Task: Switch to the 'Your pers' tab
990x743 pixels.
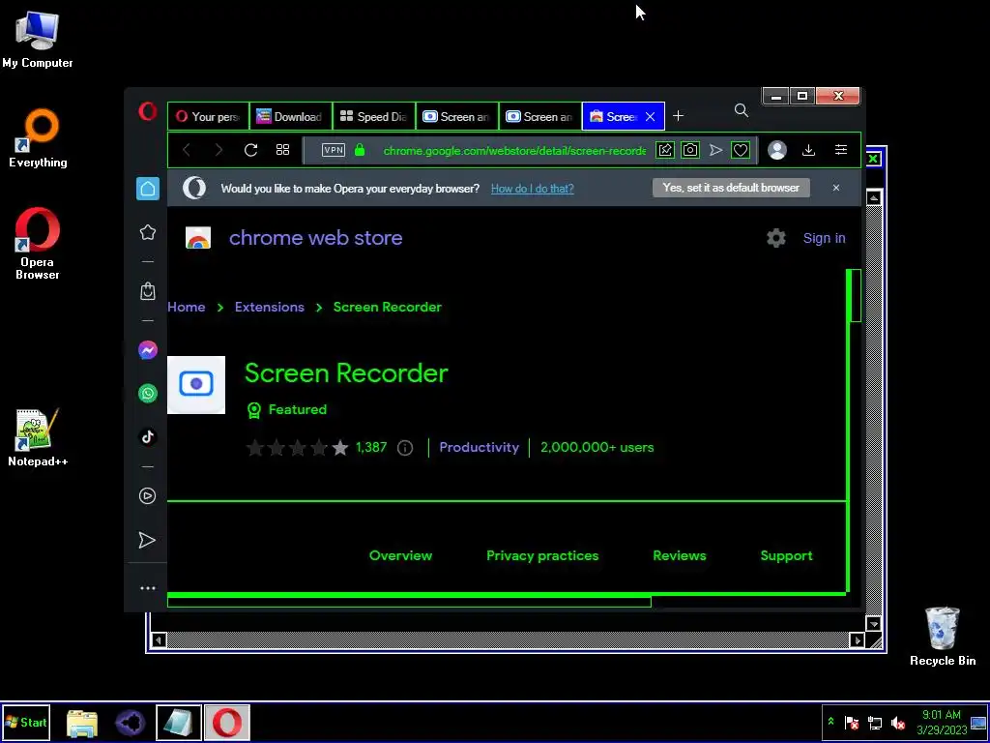Action: [209, 116]
